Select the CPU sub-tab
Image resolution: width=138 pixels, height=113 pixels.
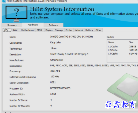click(x=7, y=30)
